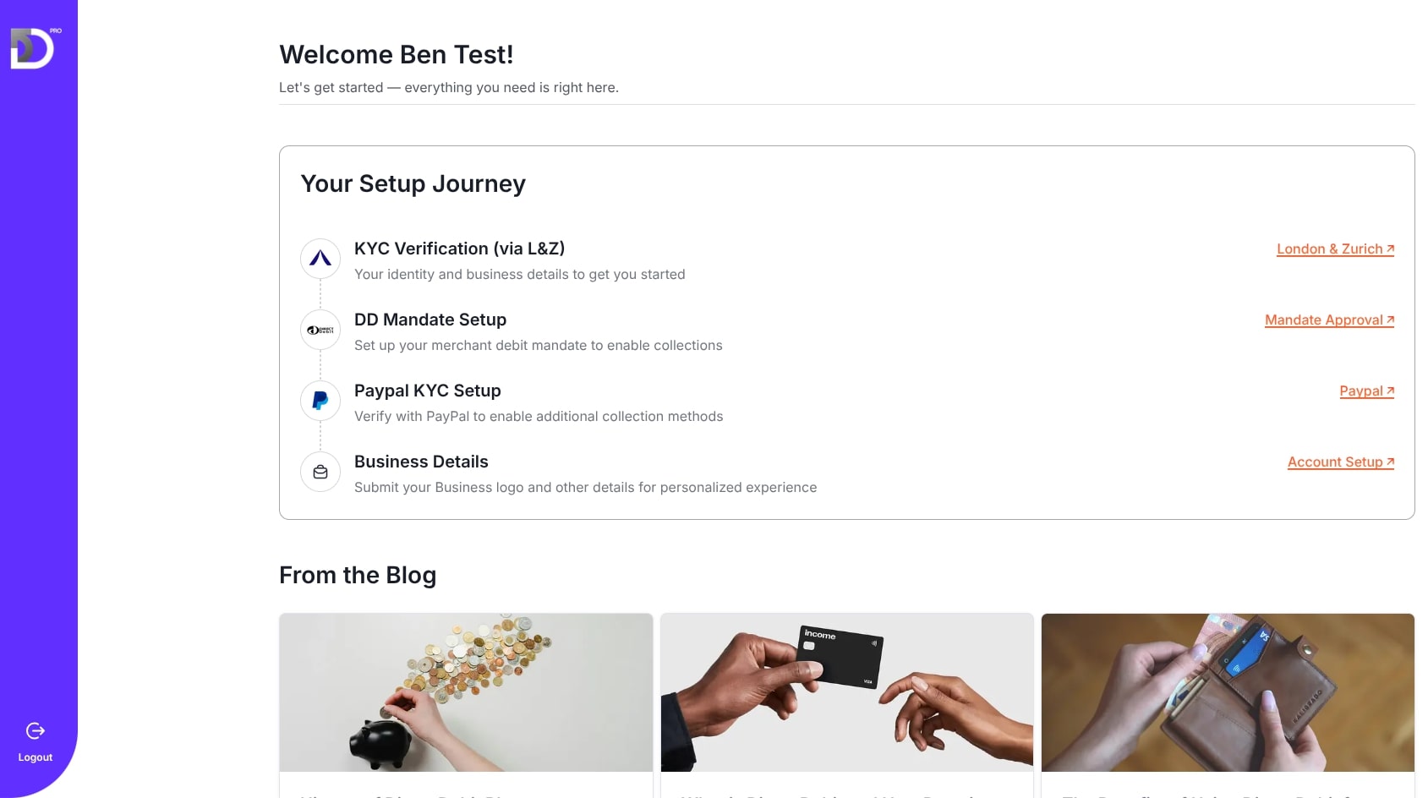The height and width of the screenshot is (798, 1428).
Task: Open the London & Zurich external link
Action: (1335, 249)
